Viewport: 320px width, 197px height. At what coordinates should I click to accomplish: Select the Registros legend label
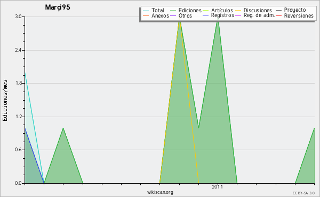pyautogui.click(x=222, y=15)
